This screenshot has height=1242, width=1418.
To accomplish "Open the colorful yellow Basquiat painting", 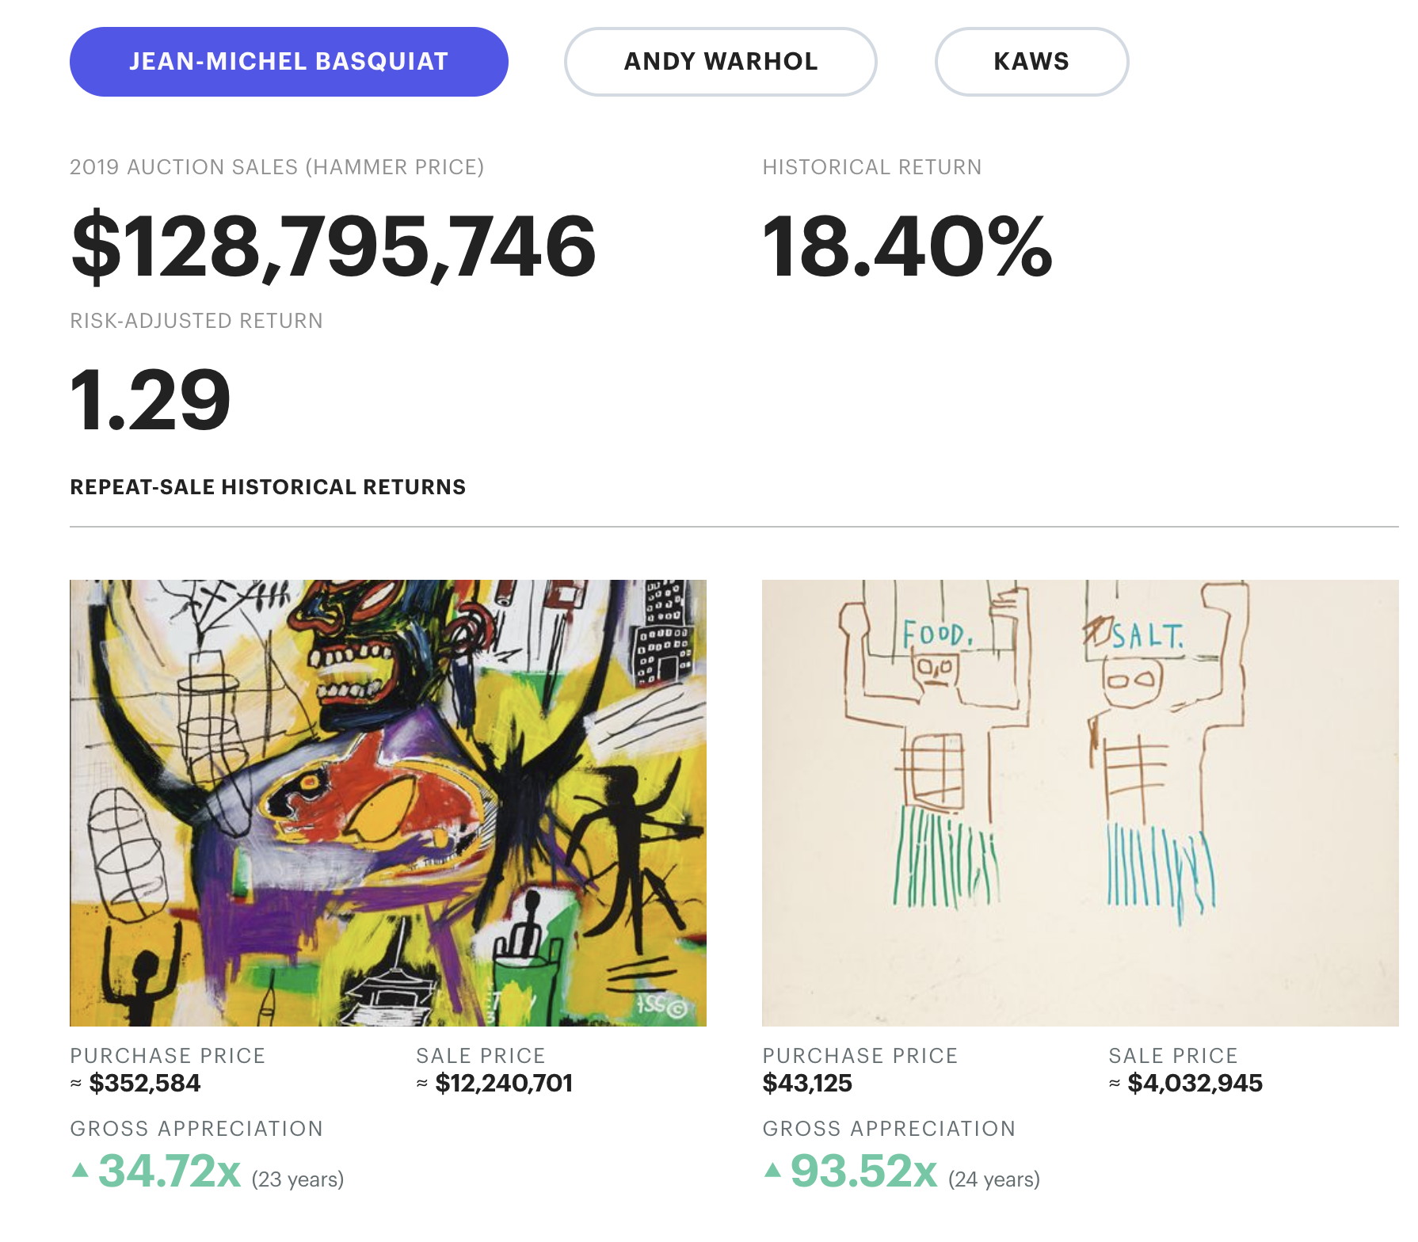I will pyautogui.click(x=387, y=802).
